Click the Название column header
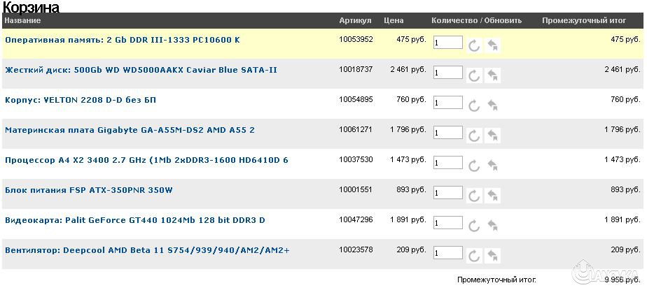 [x=22, y=20]
